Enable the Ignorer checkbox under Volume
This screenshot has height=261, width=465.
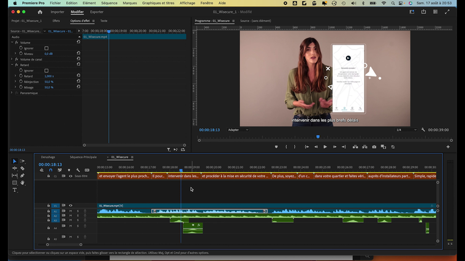pos(46,48)
